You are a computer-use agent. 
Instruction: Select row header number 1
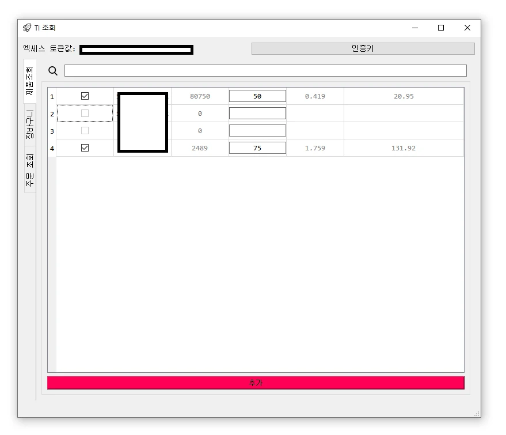pos(52,96)
